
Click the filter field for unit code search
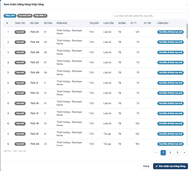click(150, 16)
